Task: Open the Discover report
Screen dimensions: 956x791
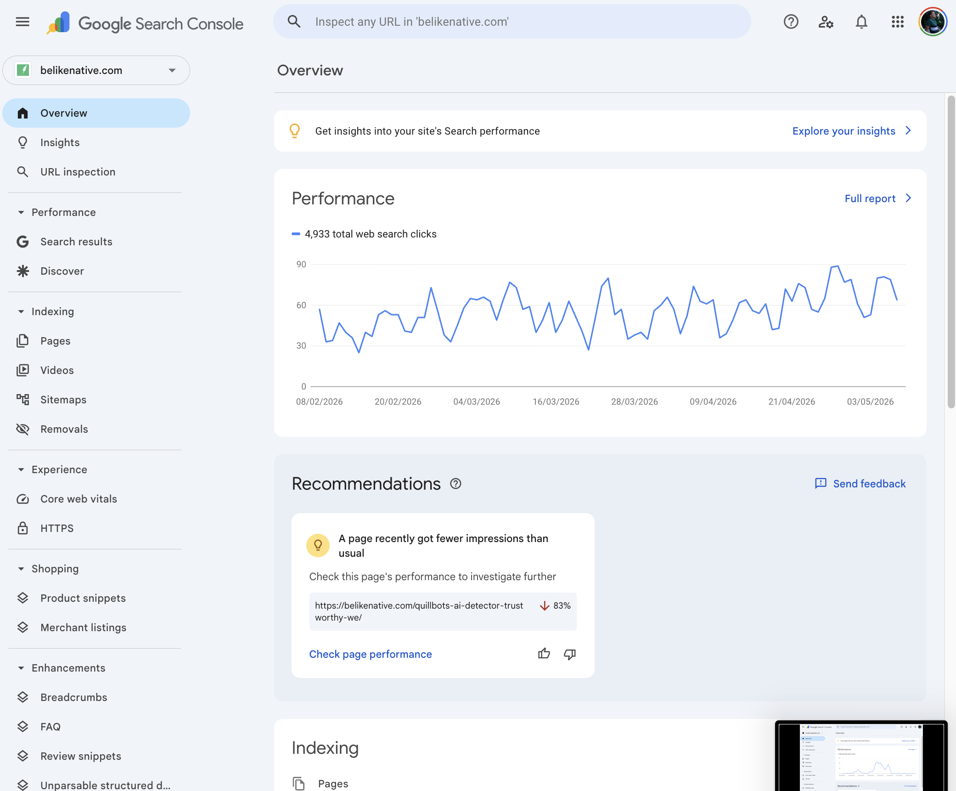Action: point(96,271)
